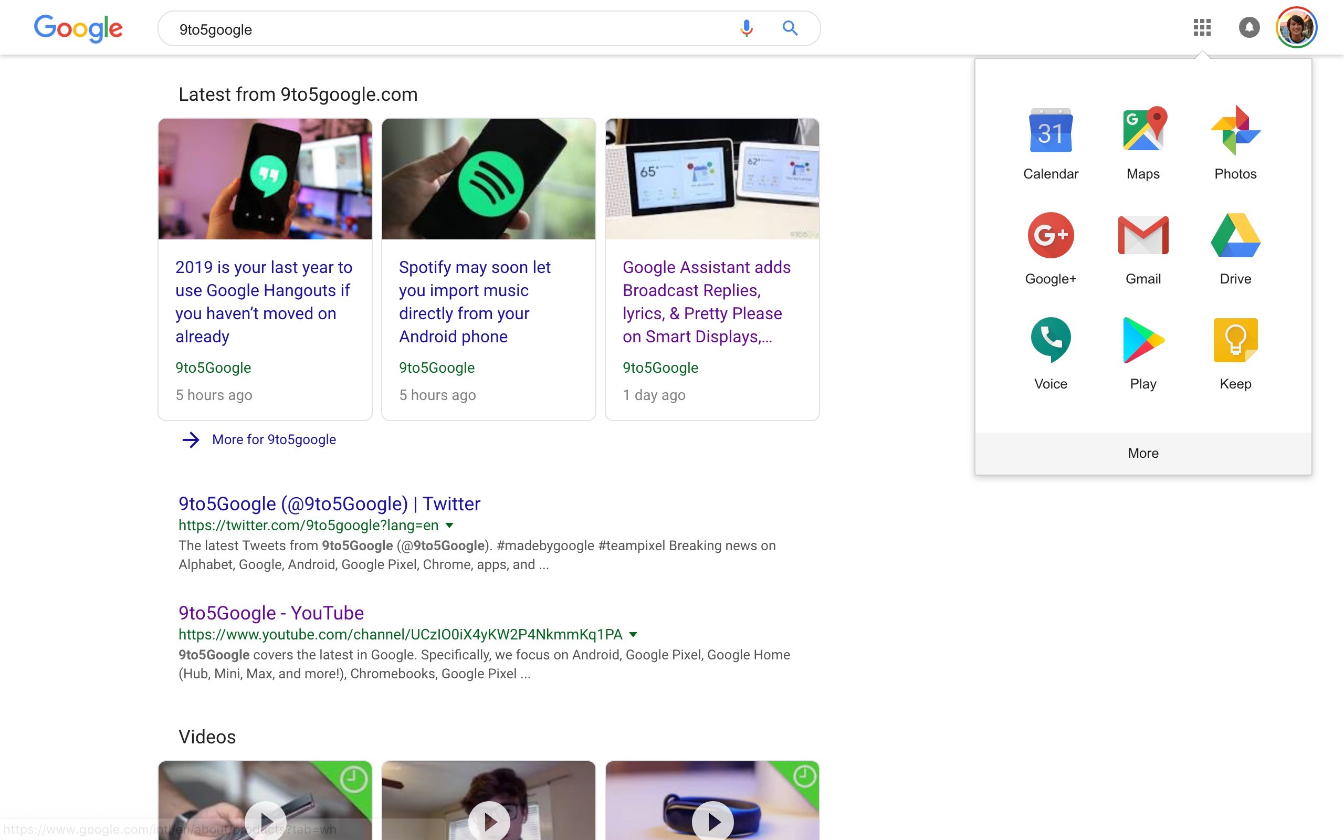Open 'More for 9to5google' link

[274, 439]
